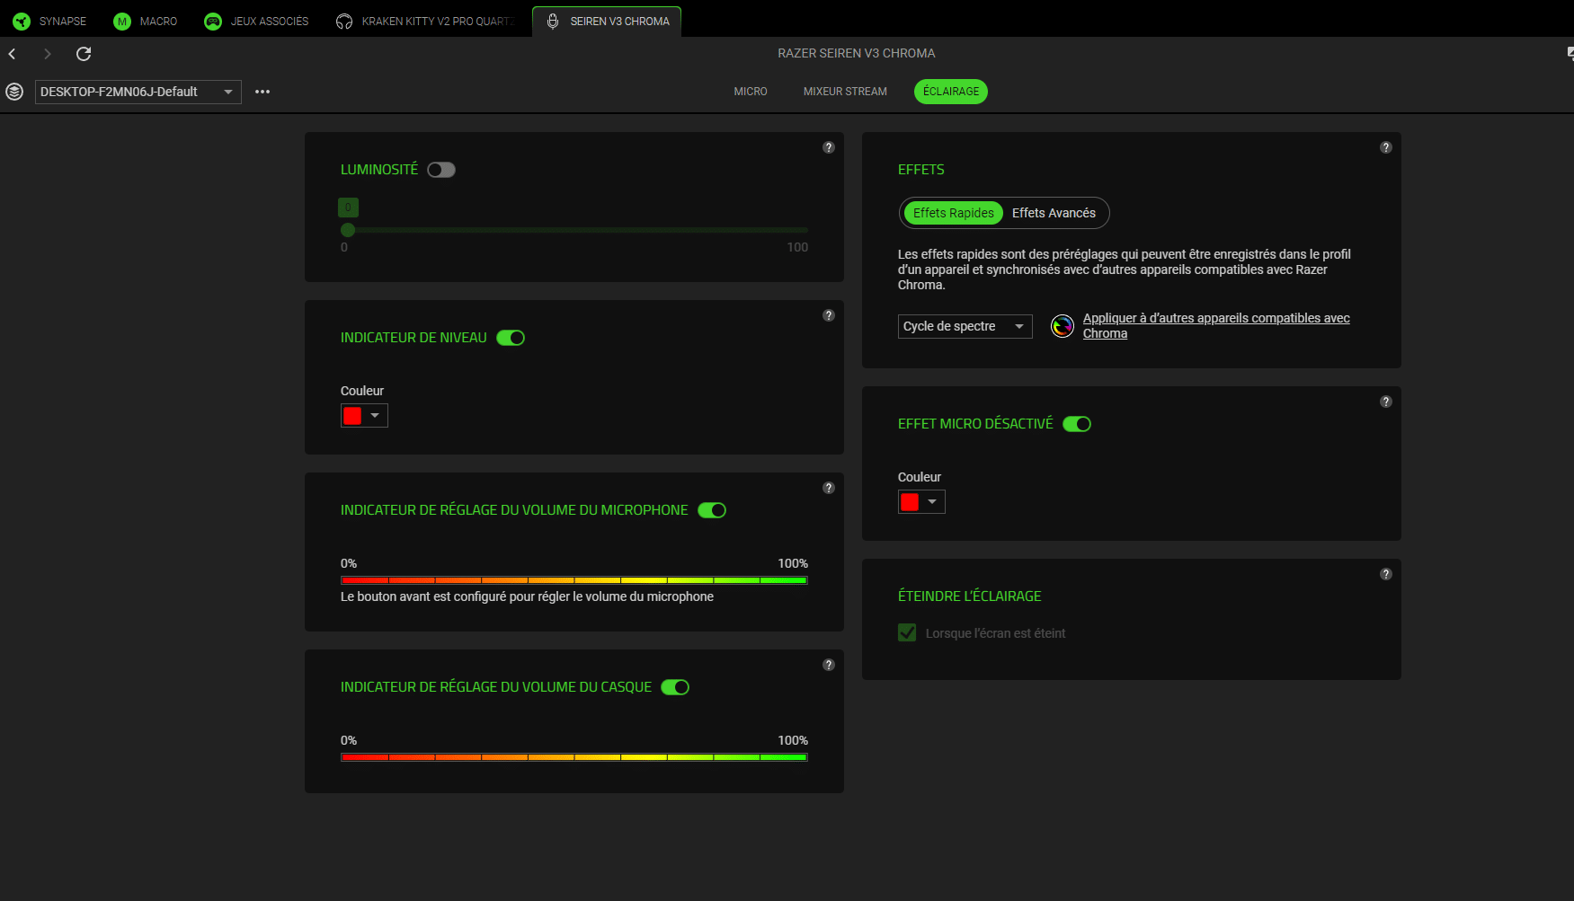The width and height of the screenshot is (1574, 901).
Task: Open help for the Effets panel
Action: point(1386,147)
